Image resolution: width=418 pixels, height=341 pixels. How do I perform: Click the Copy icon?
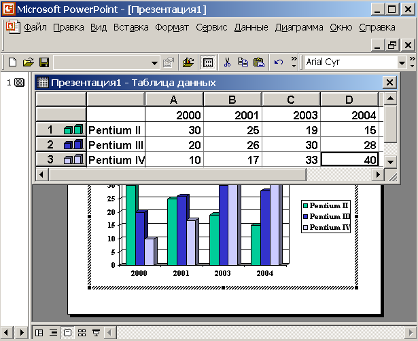243,62
